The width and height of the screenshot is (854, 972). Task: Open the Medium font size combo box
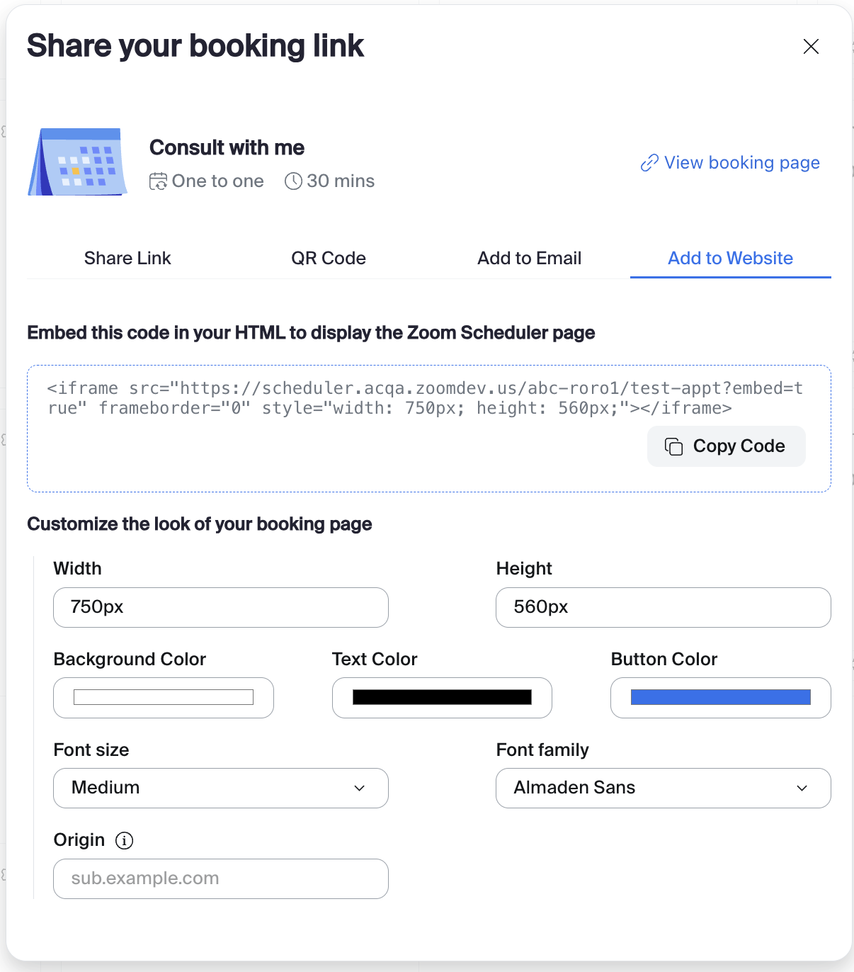tap(220, 788)
